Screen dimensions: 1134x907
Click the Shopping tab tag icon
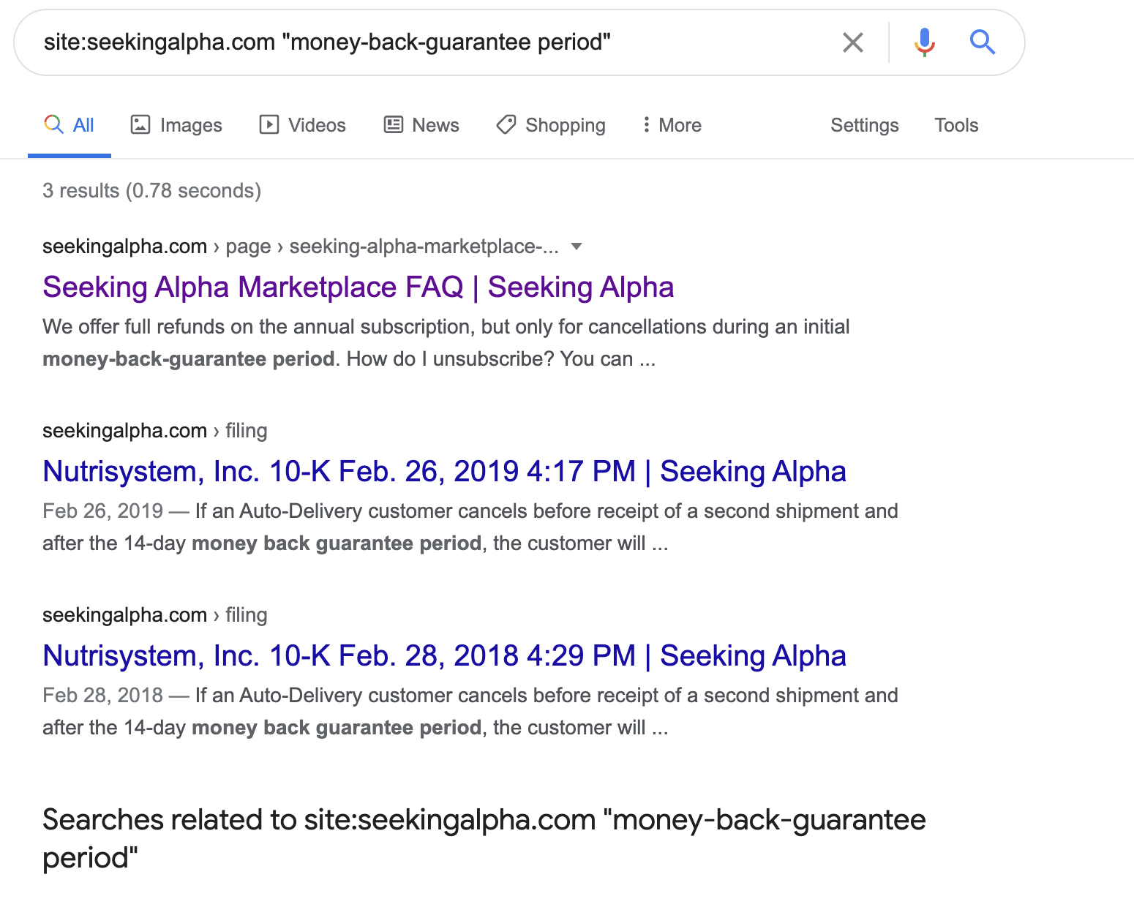pos(506,125)
